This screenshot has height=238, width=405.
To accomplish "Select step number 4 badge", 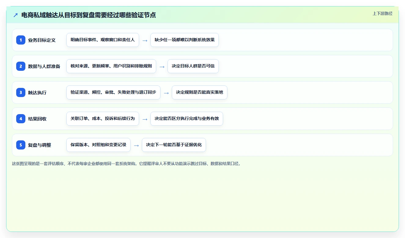I will pyautogui.click(x=21, y=119).
